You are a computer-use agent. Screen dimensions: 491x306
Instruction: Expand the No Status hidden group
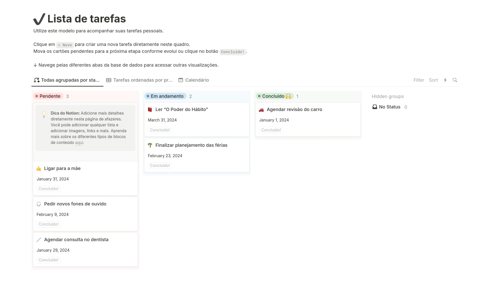pyautogui.click(x=389, y=107)
